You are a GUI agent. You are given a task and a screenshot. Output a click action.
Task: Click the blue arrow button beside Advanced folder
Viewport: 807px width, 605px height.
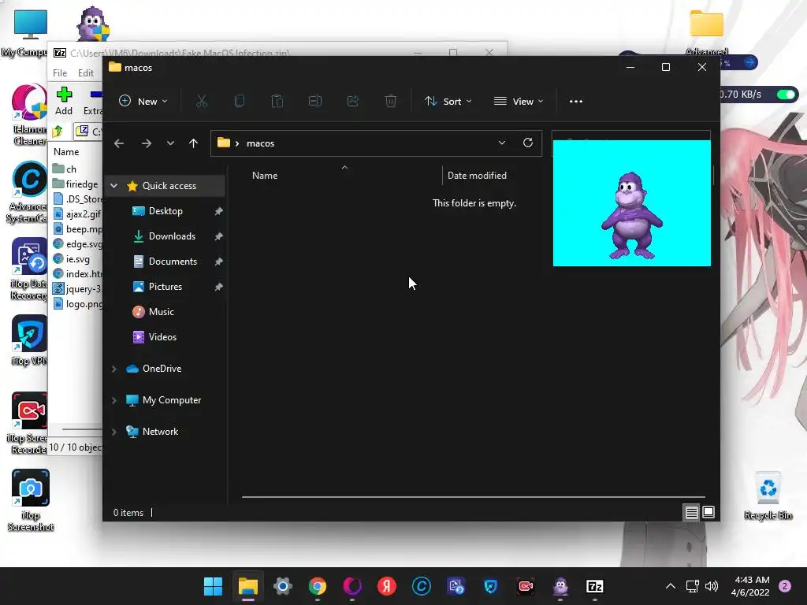tap(750, 63)
